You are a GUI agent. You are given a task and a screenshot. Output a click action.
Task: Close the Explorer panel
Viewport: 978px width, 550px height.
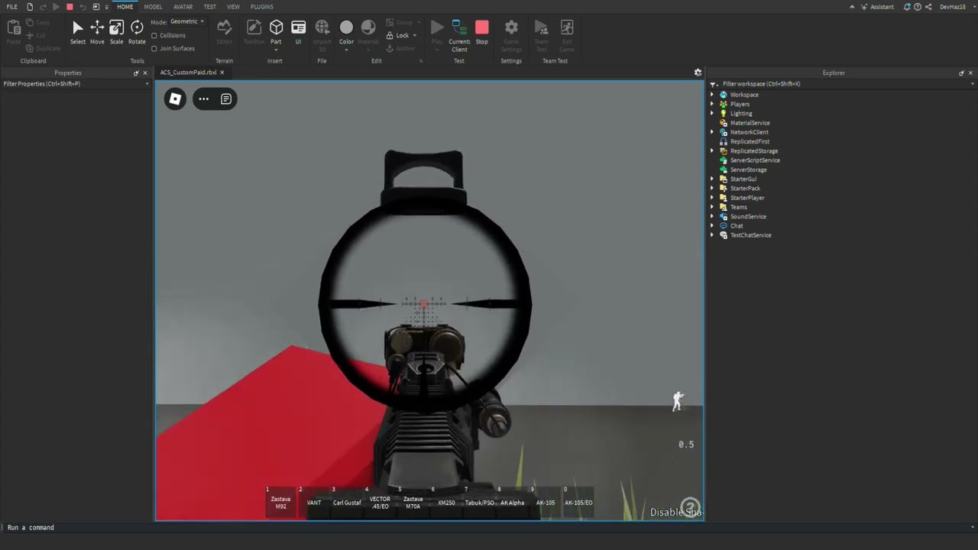(971, 73)
